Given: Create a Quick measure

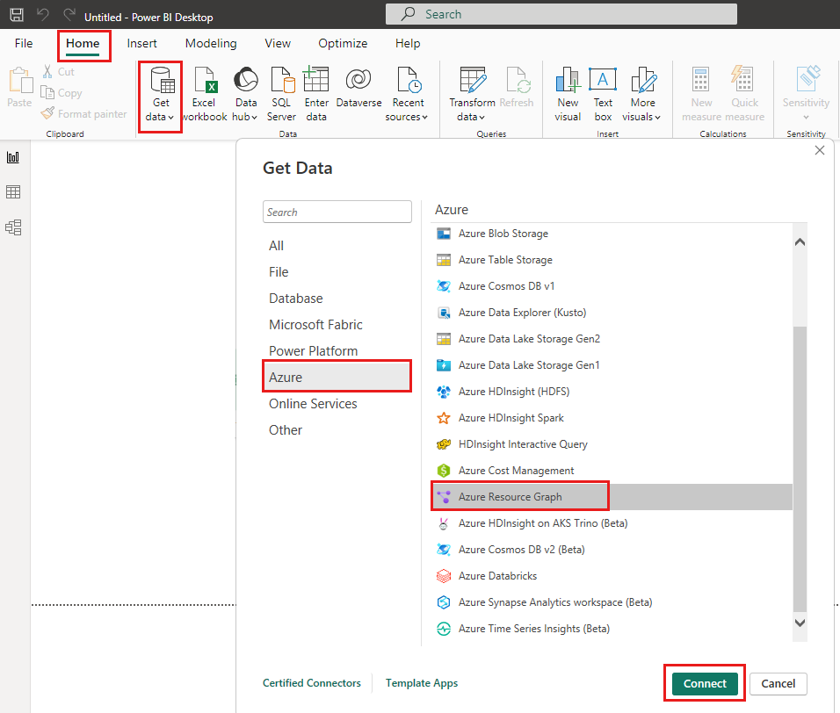Looking at the screenshot, I should 743,92.
